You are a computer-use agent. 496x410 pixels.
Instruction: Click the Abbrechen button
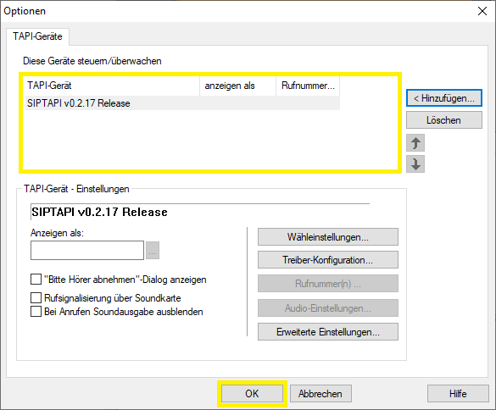[x=320, y=394]
